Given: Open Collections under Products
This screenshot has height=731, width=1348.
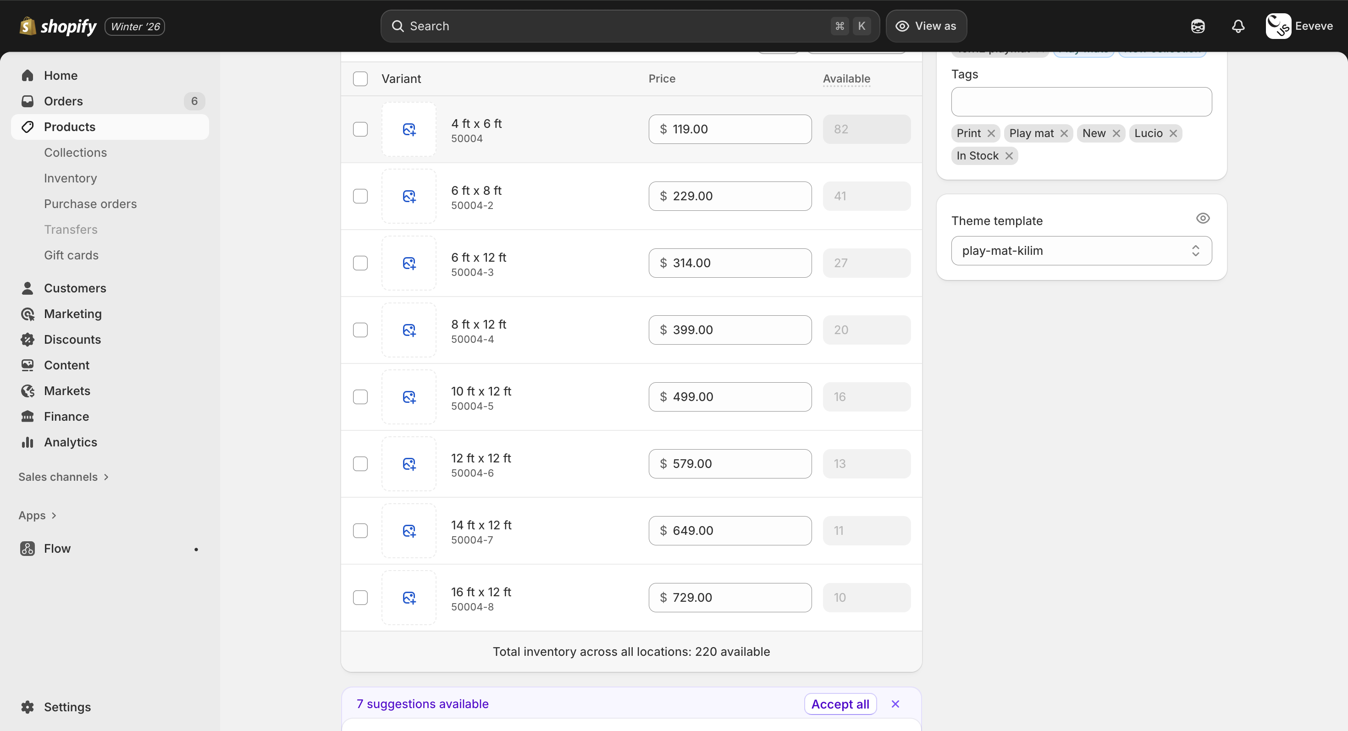Looking at the screenshot, I should 75,152.
